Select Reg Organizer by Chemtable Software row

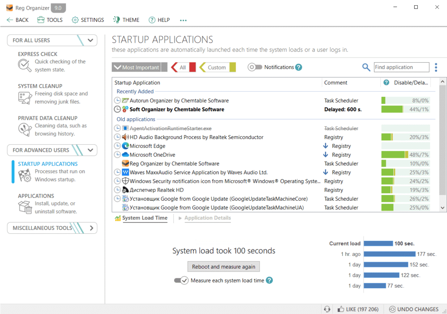pos(274,164)
